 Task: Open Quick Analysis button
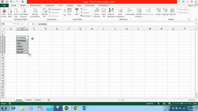[x=30, y=55]
